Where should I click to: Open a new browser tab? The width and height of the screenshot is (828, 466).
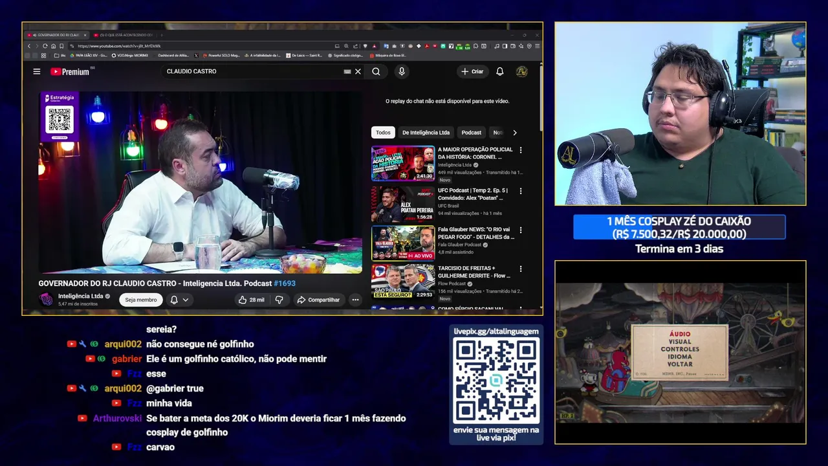coord(162,35)
